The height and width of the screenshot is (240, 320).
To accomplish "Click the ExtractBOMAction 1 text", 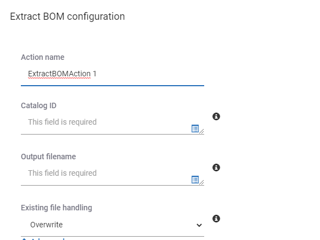I will [x=62, y=74].
